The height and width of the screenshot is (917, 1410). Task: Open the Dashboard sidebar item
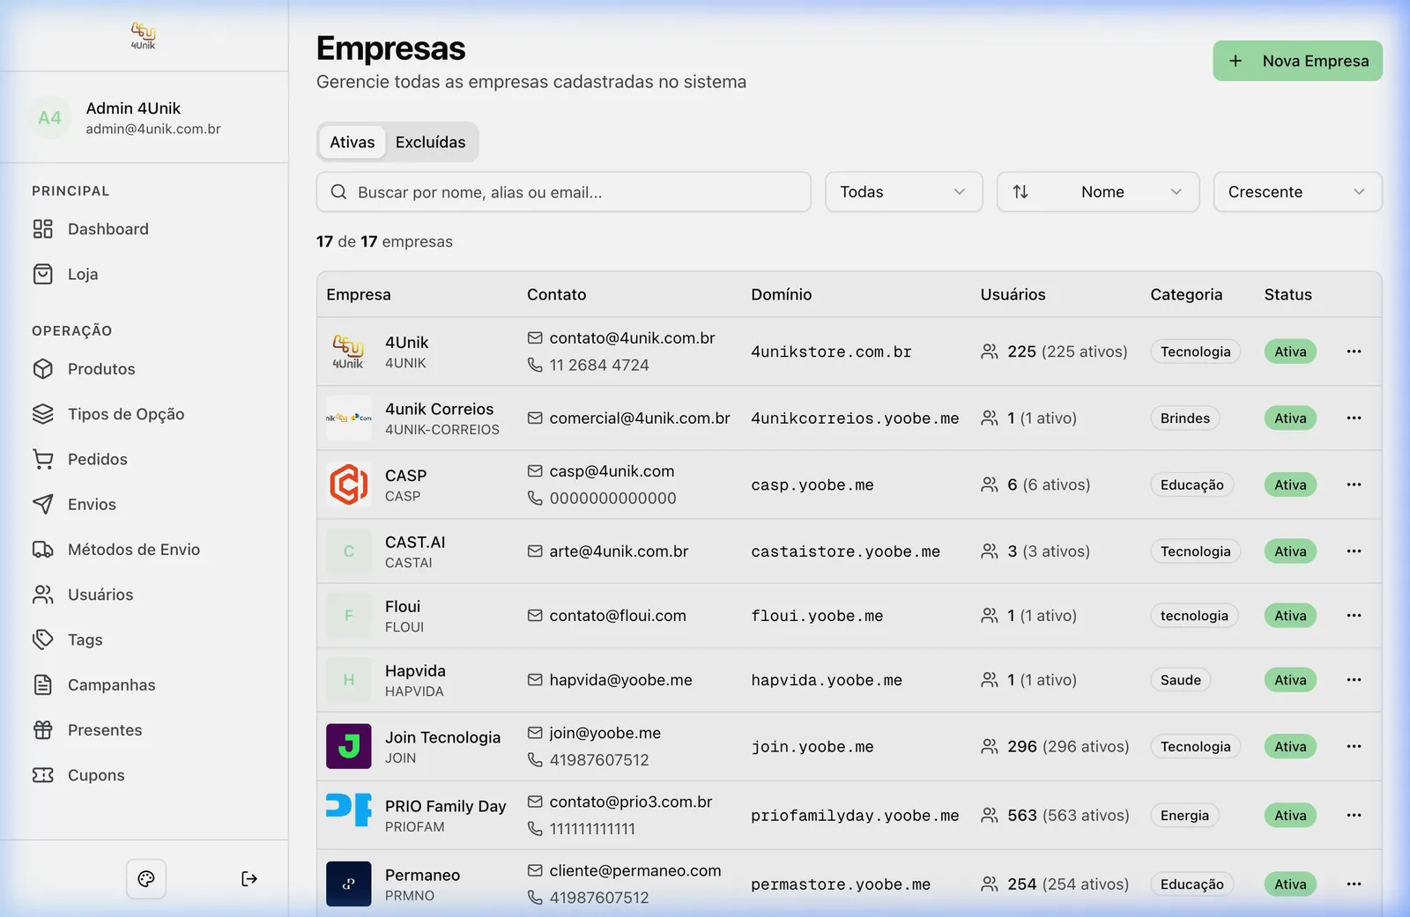coord(108,229)
